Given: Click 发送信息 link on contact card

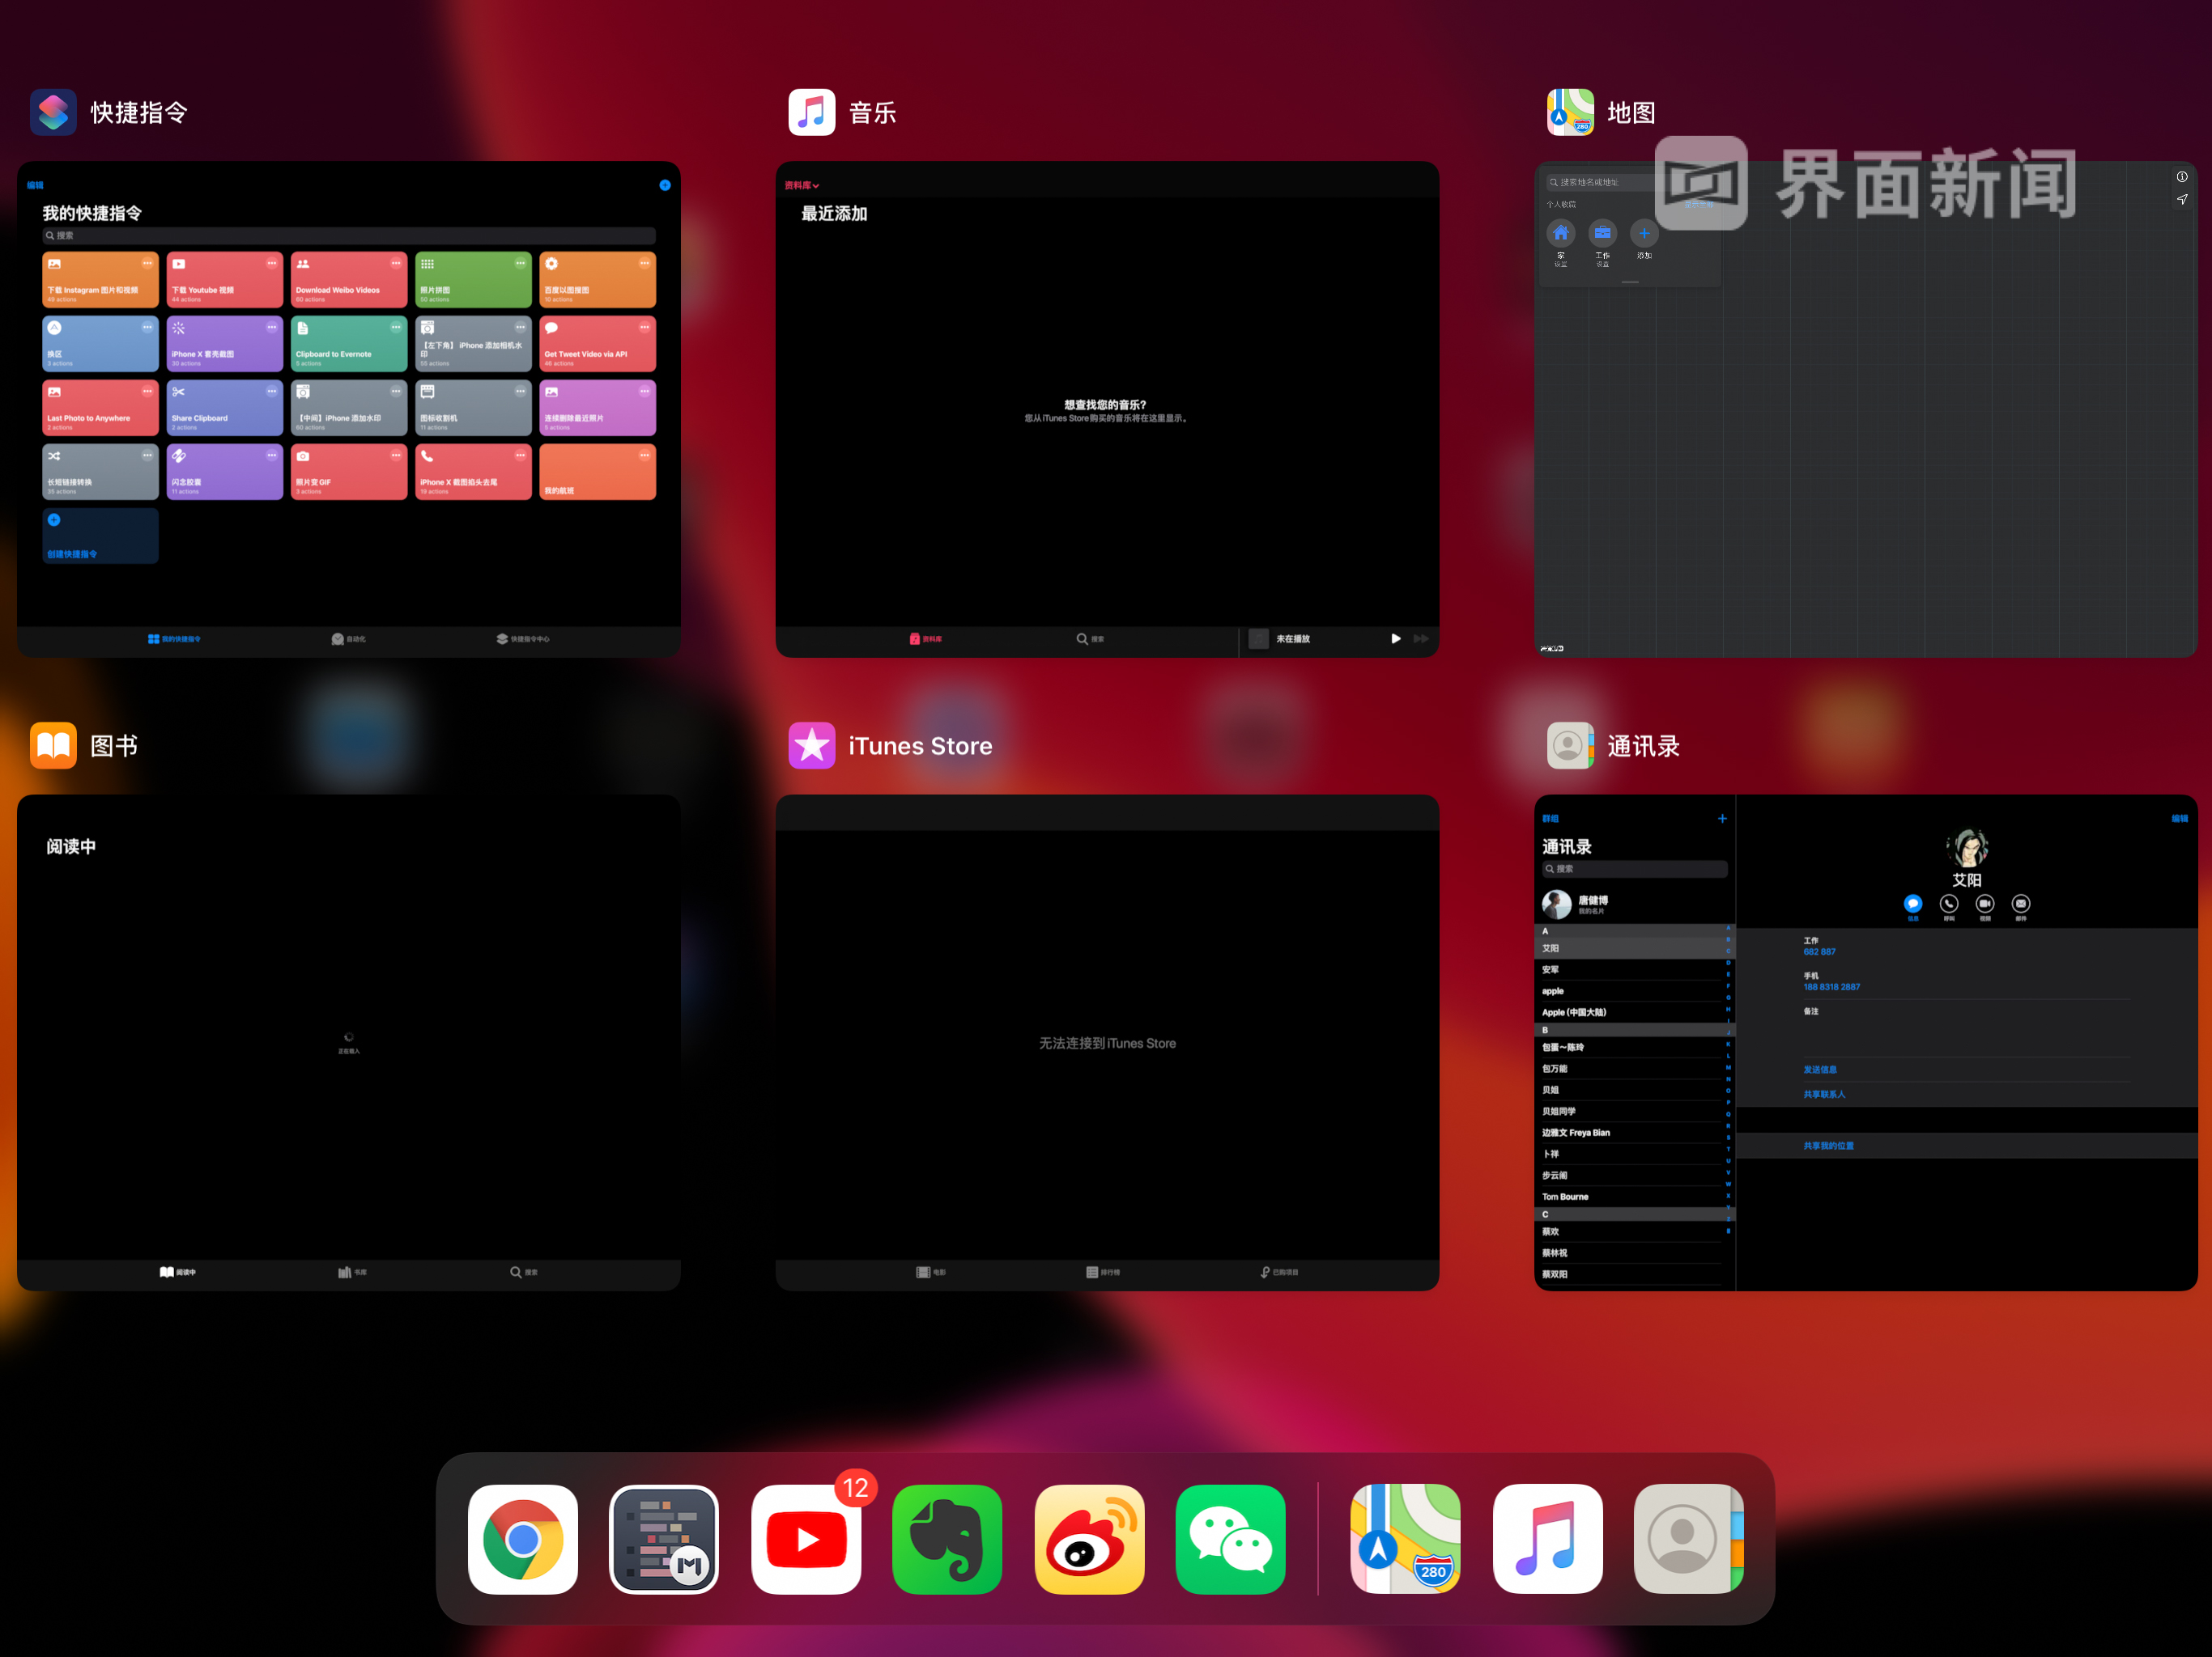Looking at the screenshot, I should coord(1819,1070).
